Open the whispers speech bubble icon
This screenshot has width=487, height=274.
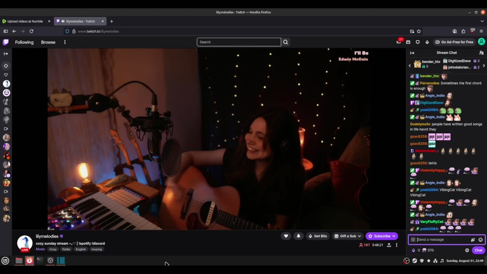pyautogui.click(x=418, y=42)
